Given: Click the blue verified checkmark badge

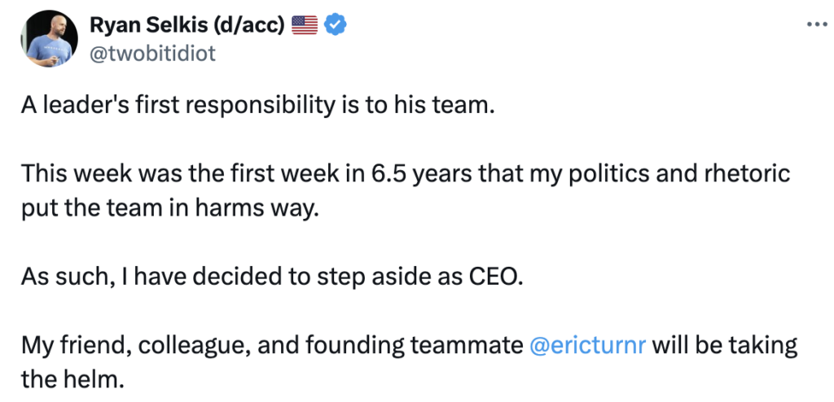Looking at the screenshot, I should tap(335, 24).
